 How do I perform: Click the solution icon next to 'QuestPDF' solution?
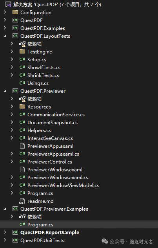[8, 5]
